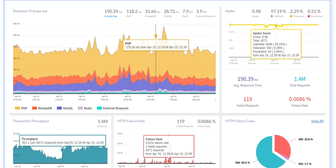
Task: Toggle the Redis legend entry
Action: coord(85,109)
